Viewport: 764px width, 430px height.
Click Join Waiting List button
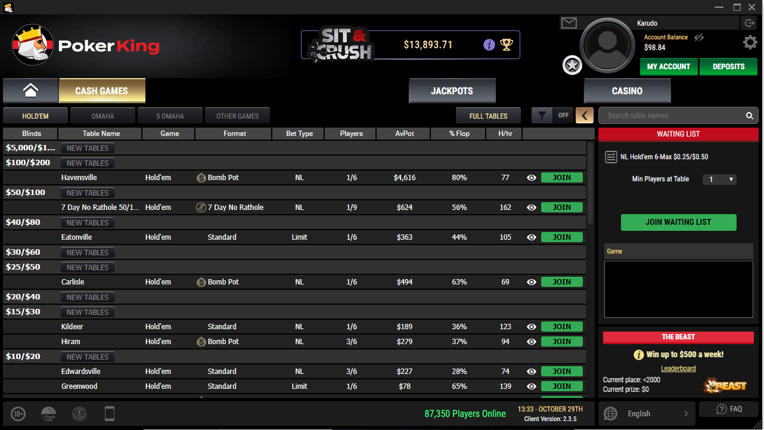click(678, 222)
